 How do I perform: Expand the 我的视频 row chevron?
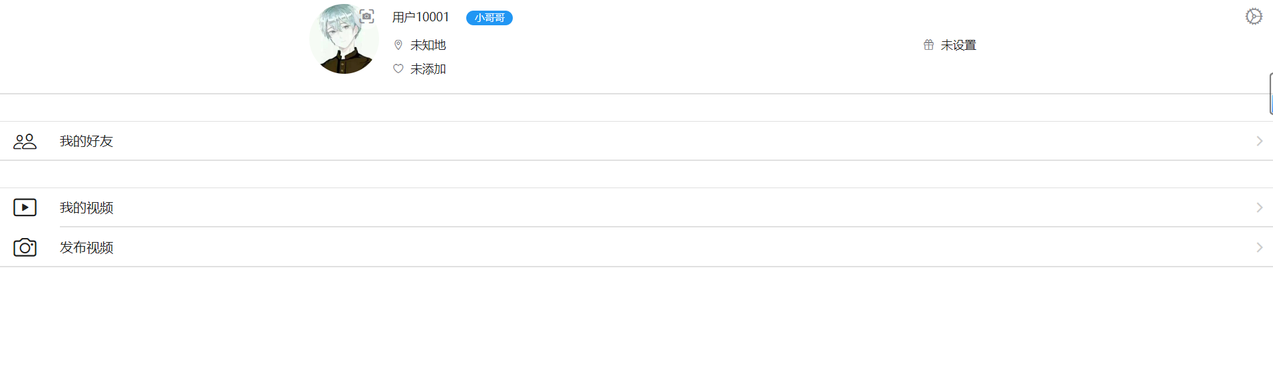(x=1259, y=207)
